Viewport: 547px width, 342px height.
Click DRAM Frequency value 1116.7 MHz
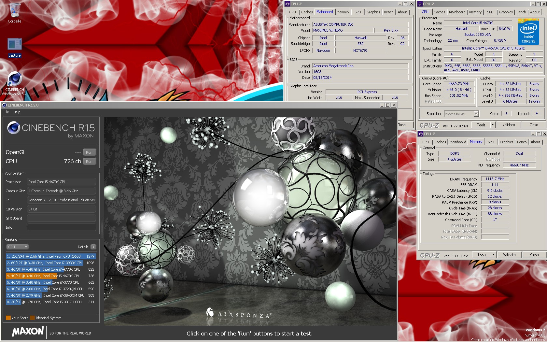point(495,179)
